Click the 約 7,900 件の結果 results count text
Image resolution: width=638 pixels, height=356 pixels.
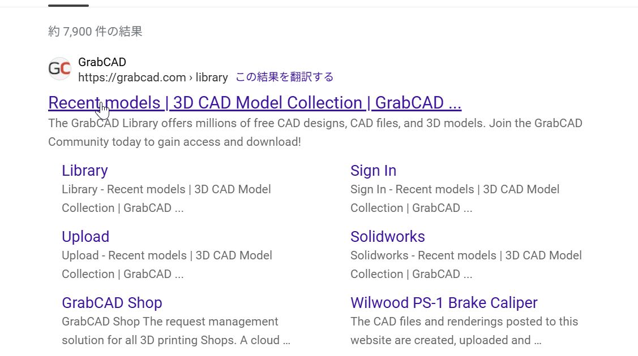(95, 31)
